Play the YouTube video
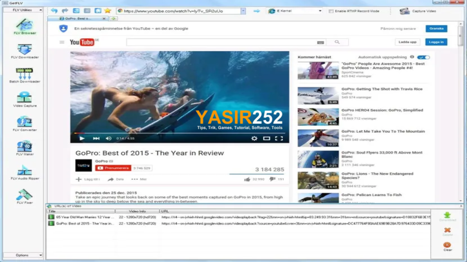467x262 pixels. click(82, 138)
